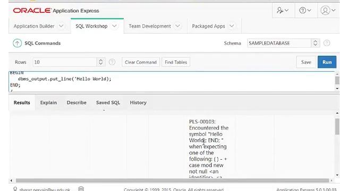Open the Help menu icon
340x191 pixels.
click(x=305, y=10)
